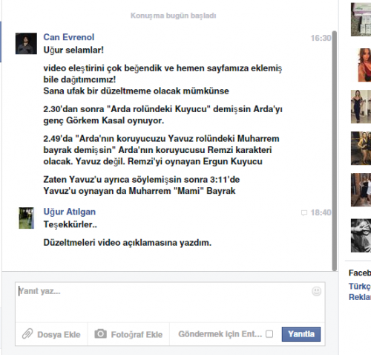Open the sidebar photo of woman in black jumpsuit
The height and width of the screenshot is (355, 371).
(361, 107)
